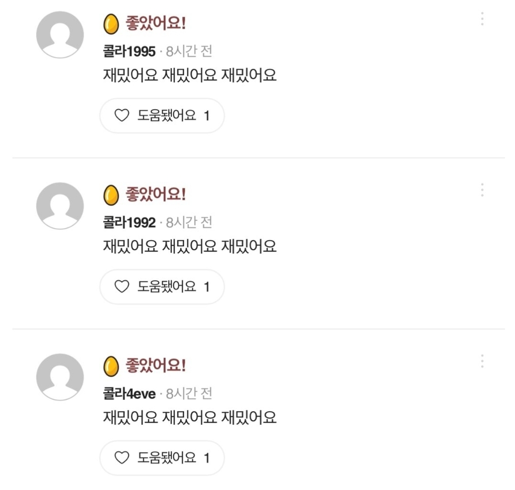
Task: Click the golden egg icon on 콜라4eve's review
Action: [111, 366]
